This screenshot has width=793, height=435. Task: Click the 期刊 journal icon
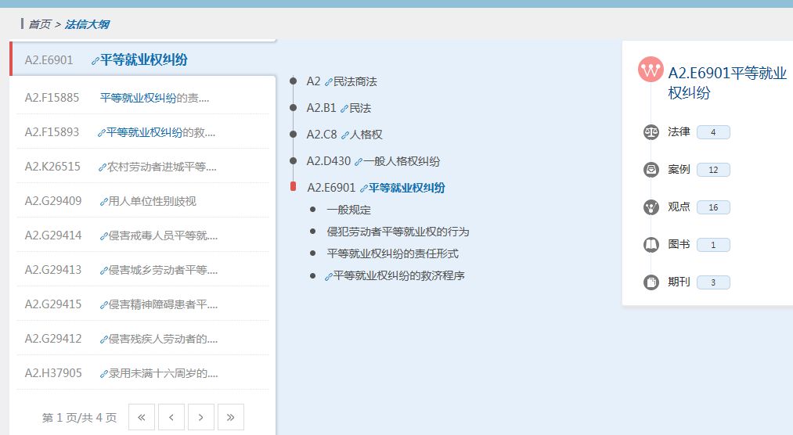651,282
